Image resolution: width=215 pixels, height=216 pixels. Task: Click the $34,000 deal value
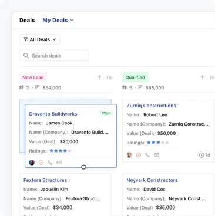[x=63, y=208]
